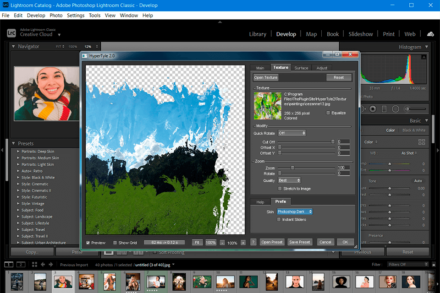Screen dimensions: 440x293
Task: Zoom in with the plus button in HyperTyle
Action: point(243,243)
